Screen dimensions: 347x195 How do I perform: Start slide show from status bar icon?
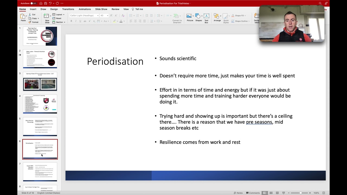pyautogui.click(x=283, y=193)
